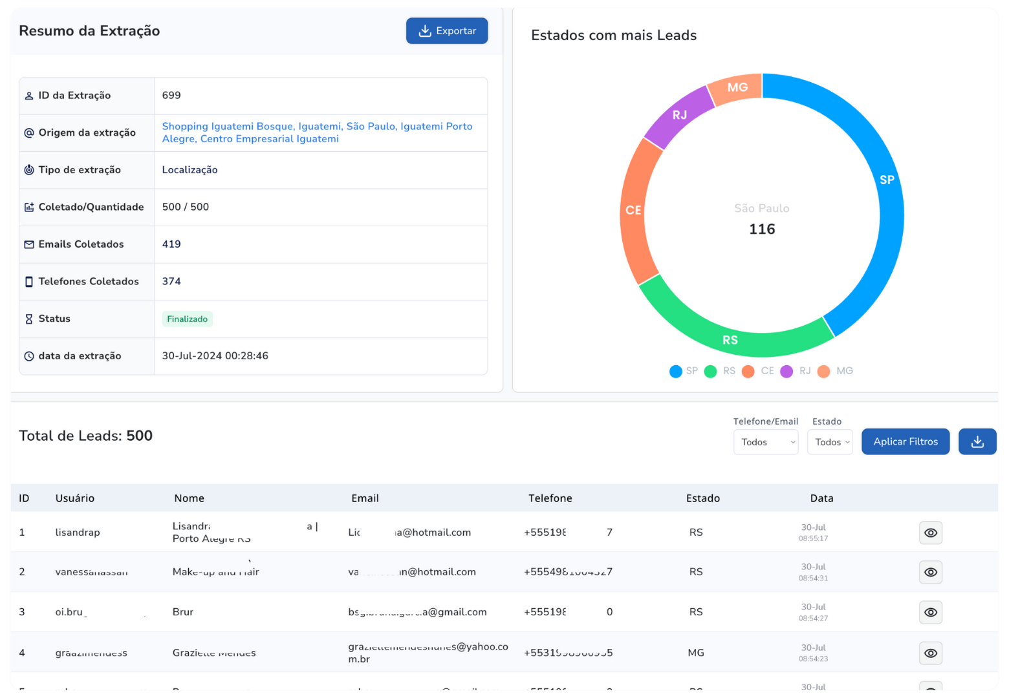Screen dimensions: 1009x698
Task: View details for lead oi.bru via eye icon
Action: (931, 613)
